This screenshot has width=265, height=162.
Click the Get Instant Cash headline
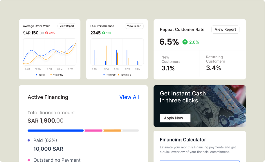coord(183,97)
